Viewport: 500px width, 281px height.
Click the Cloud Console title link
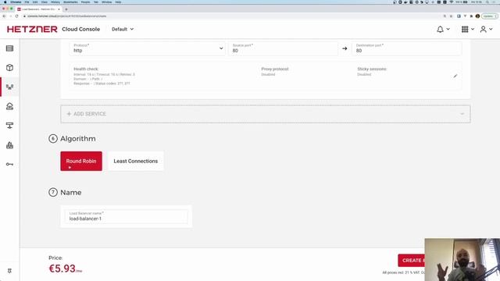click(81, 30)
